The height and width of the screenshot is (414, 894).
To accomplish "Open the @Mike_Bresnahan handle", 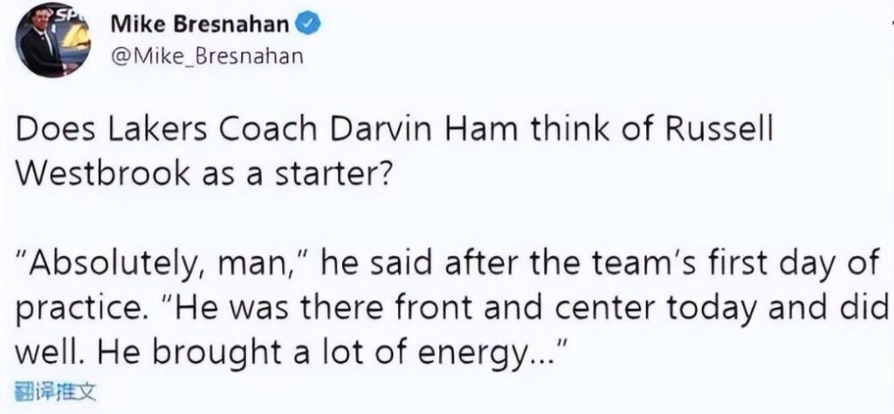I will (x=207, y=57).
